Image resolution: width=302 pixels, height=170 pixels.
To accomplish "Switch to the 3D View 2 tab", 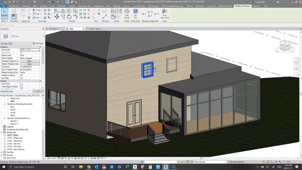I will click(x=53, y=29).
